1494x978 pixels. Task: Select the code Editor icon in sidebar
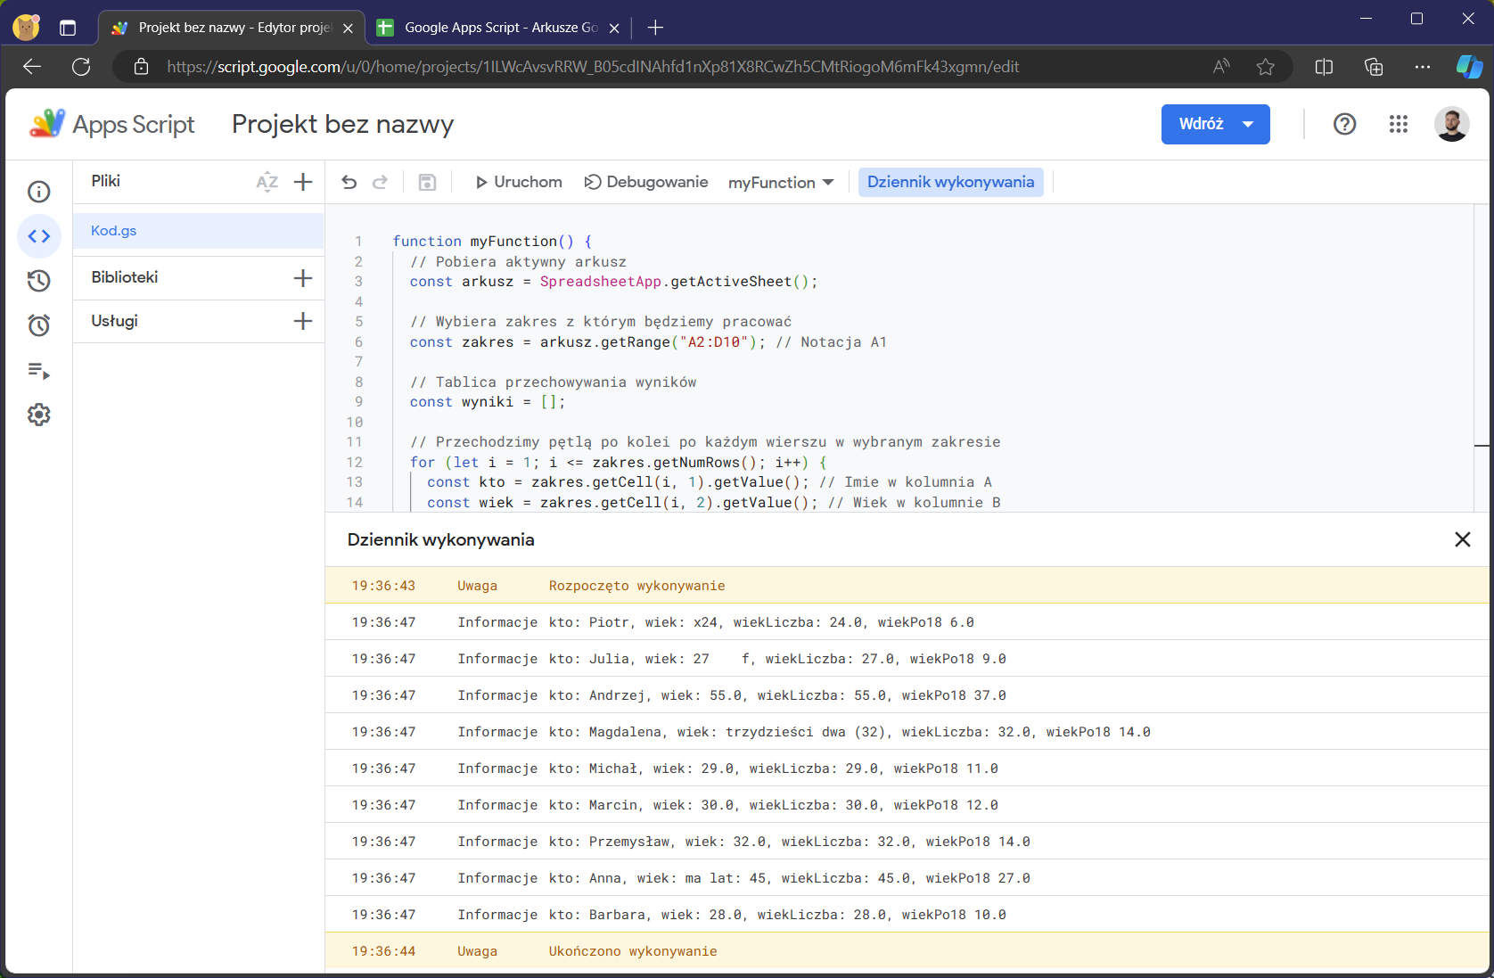(39, 236)
